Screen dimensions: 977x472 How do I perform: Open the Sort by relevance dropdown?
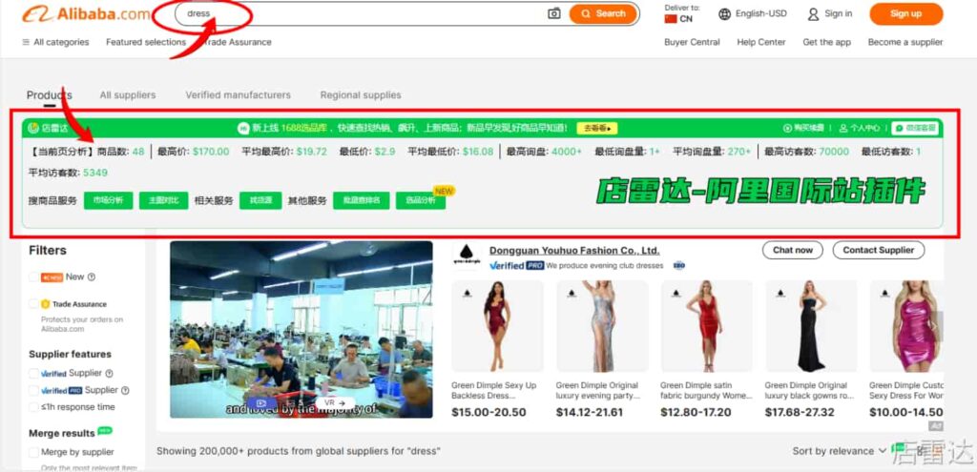[840, 451]
